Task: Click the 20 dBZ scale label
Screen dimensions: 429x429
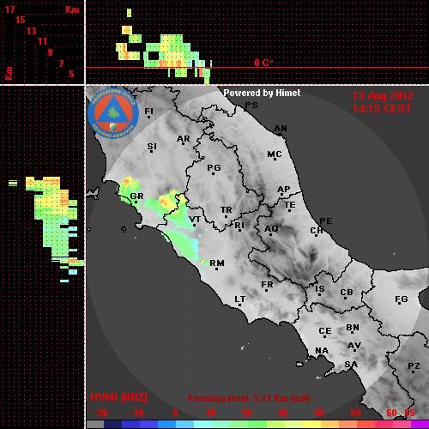Action: point(246,413)
